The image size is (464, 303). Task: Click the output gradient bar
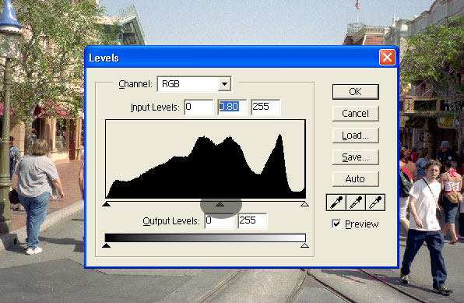tap(206, 238)
